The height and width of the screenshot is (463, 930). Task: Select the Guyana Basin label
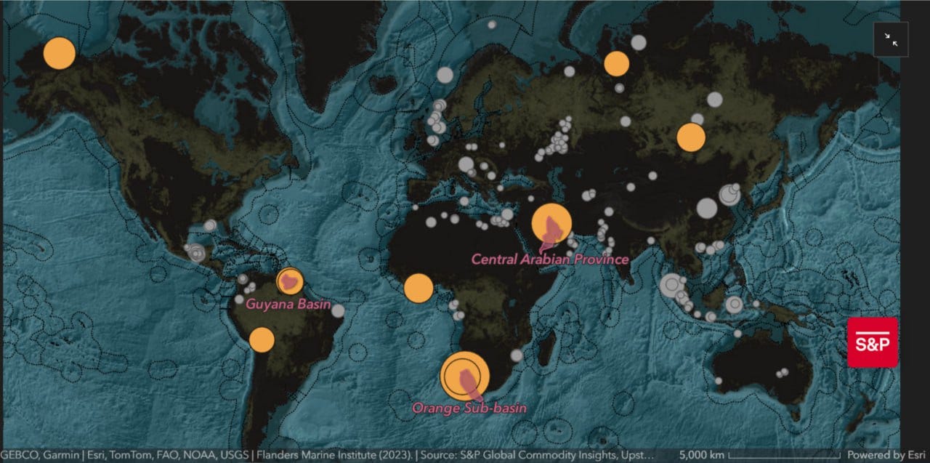click(x=288, y=304)
